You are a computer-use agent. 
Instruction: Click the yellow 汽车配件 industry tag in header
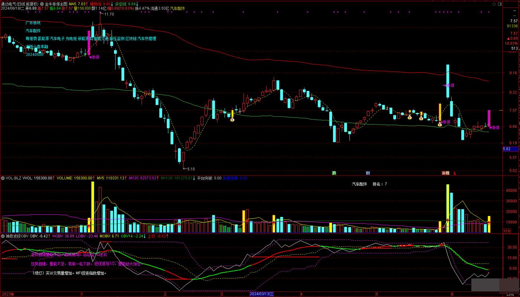pos(177,8)
